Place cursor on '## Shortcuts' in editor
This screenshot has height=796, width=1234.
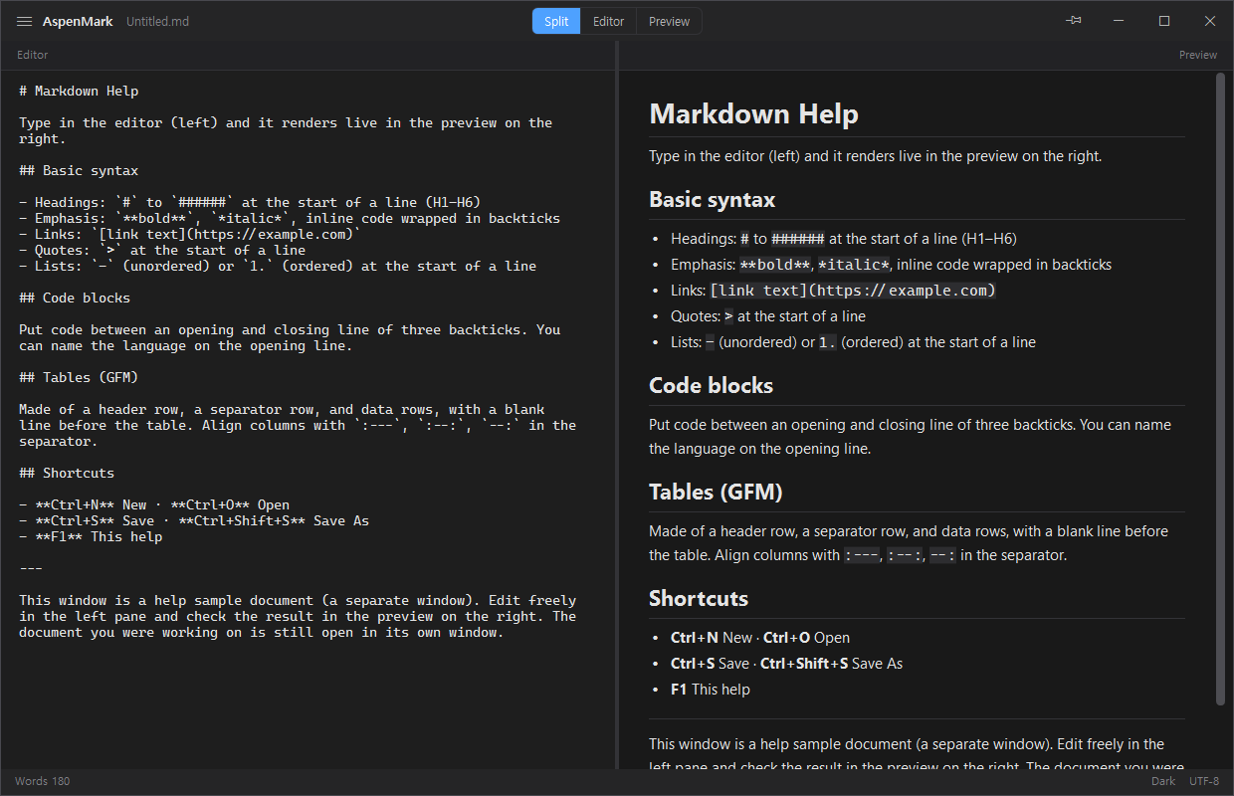click(67, 473)
